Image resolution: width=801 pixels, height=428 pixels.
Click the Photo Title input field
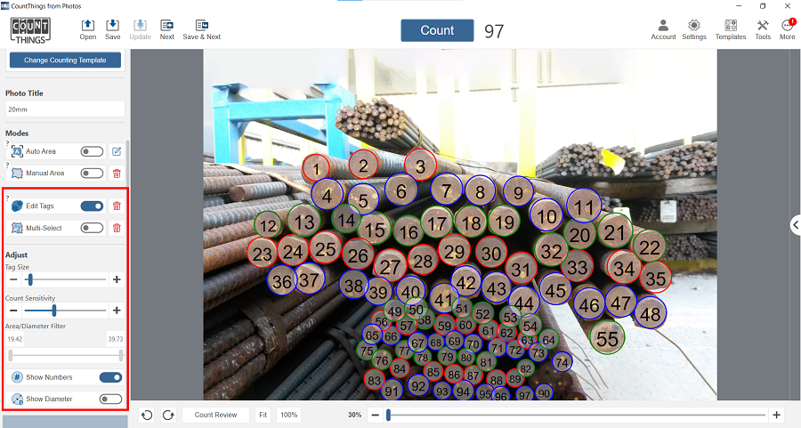65,109
